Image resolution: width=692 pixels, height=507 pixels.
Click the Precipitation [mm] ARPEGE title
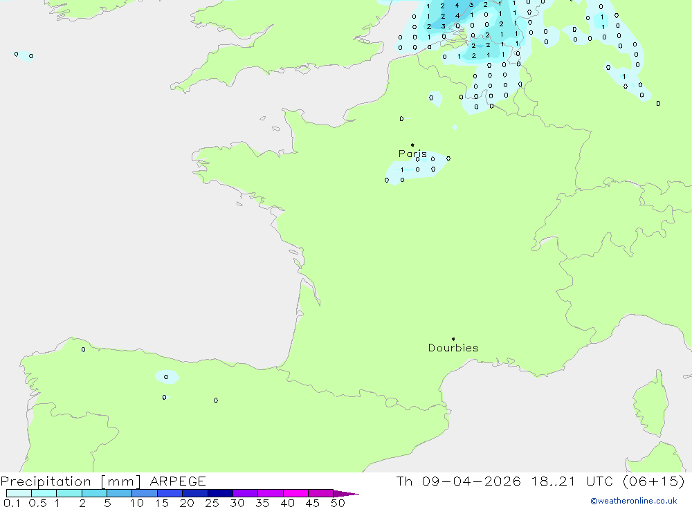pos(103,481)
